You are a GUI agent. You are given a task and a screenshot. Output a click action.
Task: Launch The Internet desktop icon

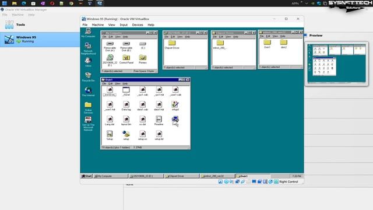point(88,92)
